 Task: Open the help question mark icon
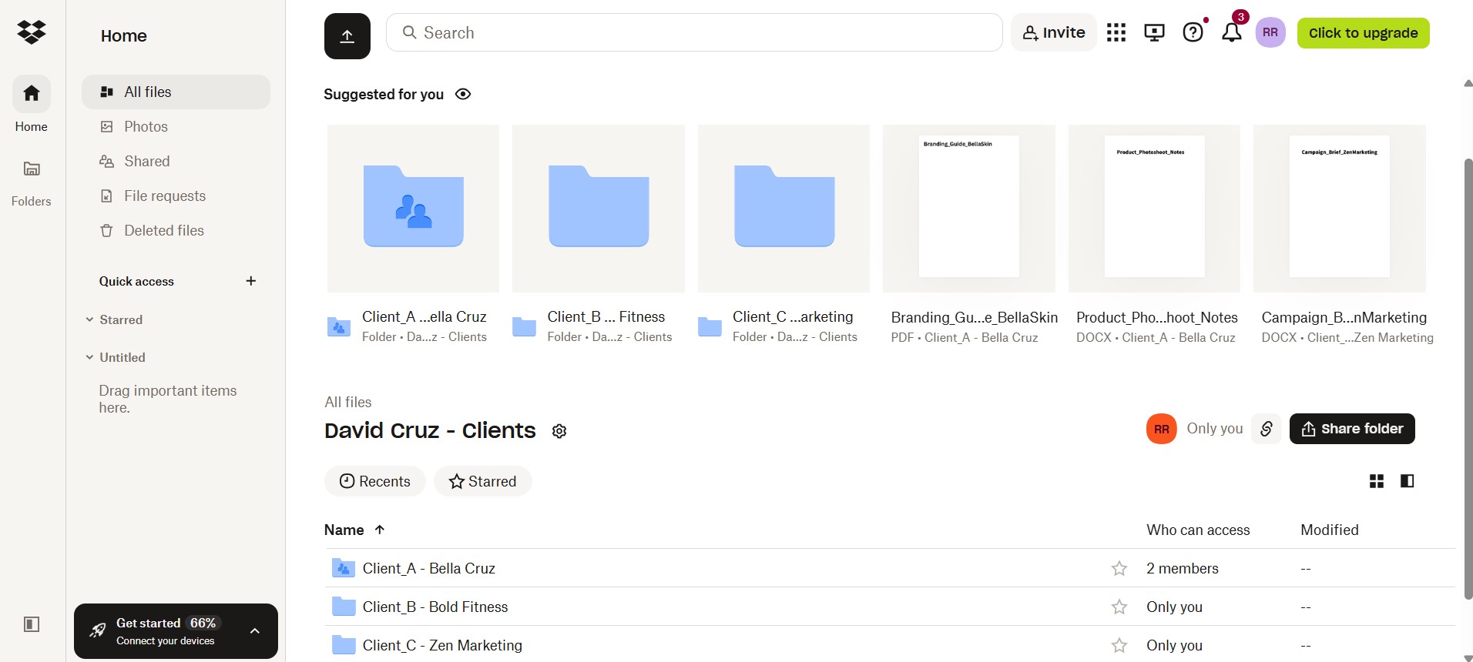coord(1193,32)
